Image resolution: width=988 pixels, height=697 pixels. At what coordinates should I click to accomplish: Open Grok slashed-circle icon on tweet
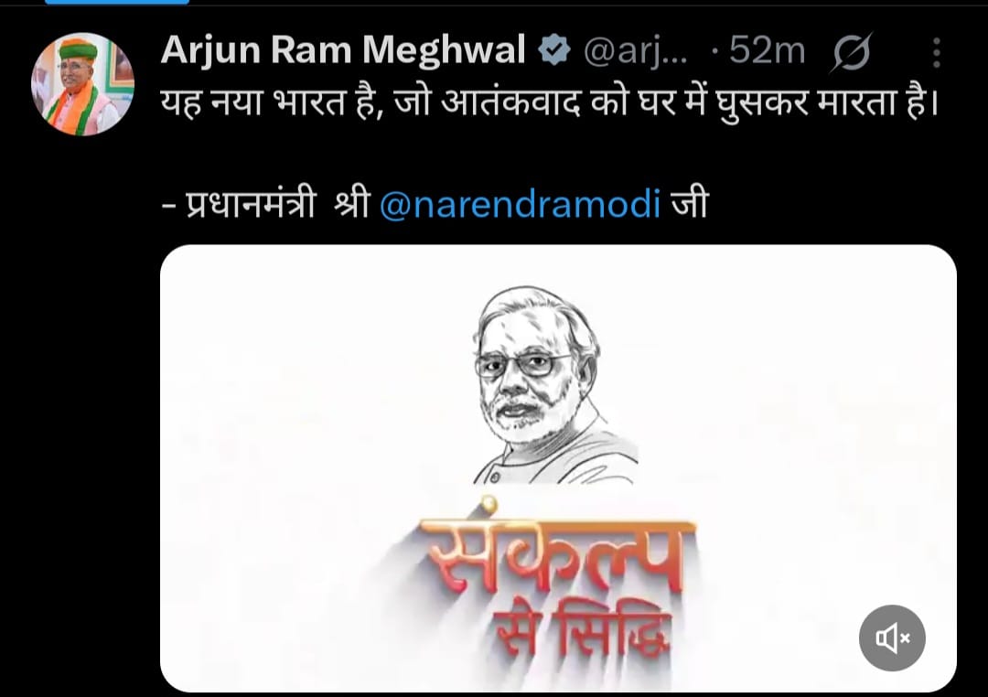pyautogui.click(x=852, y=51)
